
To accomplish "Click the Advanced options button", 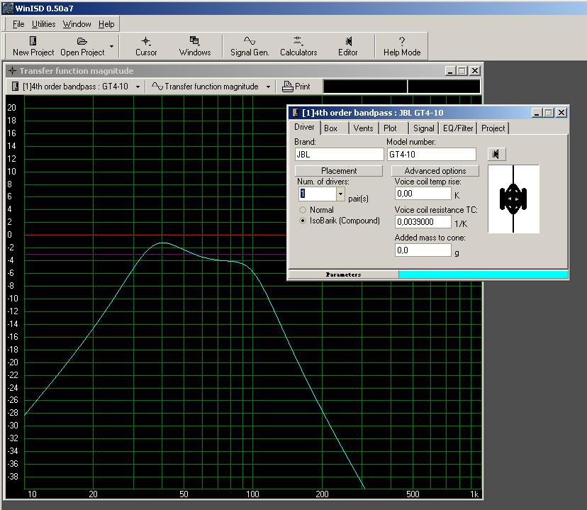I will [x=435, y=171].
